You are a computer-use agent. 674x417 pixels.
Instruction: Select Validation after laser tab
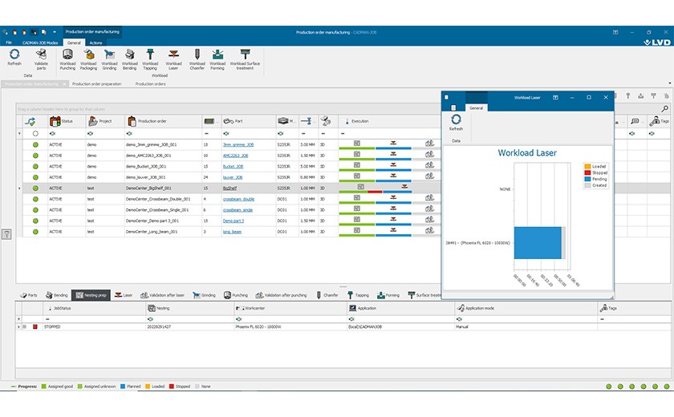pyautogui.click(x=162, y=295)
